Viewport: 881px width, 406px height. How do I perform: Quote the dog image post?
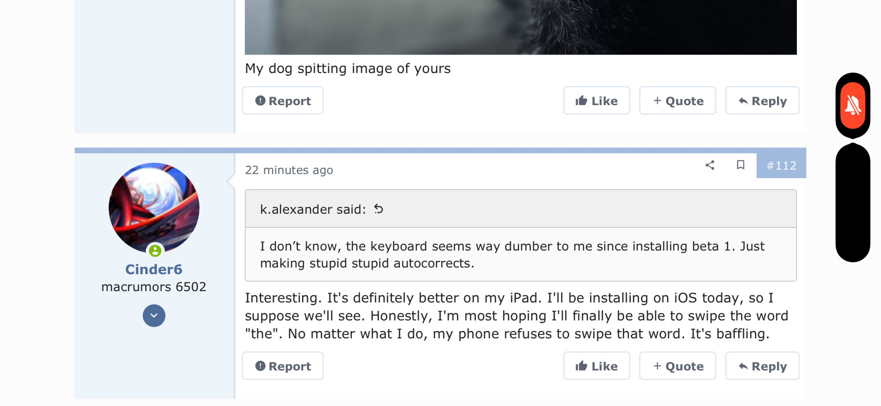pos(677,101)
